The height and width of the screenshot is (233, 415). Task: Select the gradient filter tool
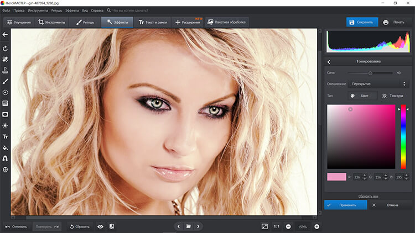5,103
